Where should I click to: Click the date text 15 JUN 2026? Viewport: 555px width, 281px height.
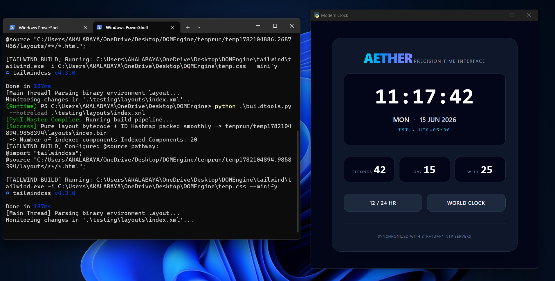point(438,120)
